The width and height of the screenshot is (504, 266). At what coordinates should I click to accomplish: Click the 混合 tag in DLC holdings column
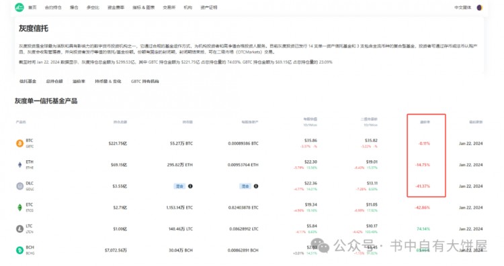(x=179, y=186)
